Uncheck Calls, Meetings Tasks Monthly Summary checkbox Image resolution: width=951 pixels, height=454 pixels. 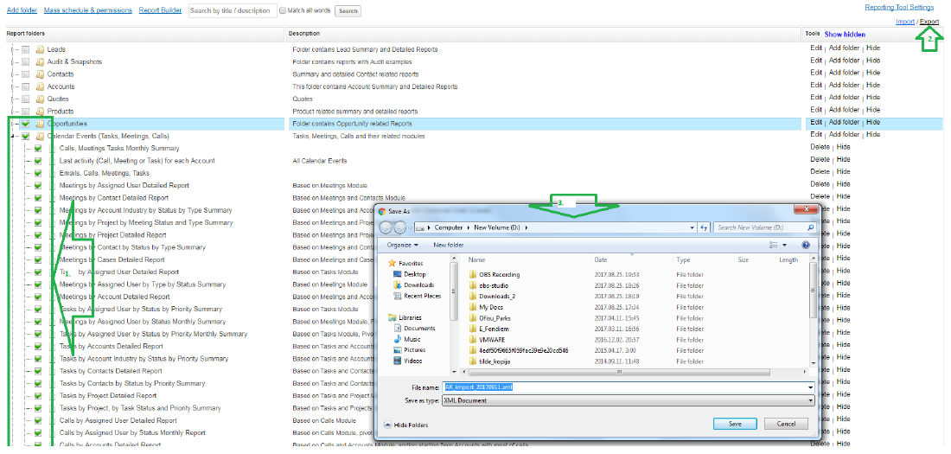point(37,149)
